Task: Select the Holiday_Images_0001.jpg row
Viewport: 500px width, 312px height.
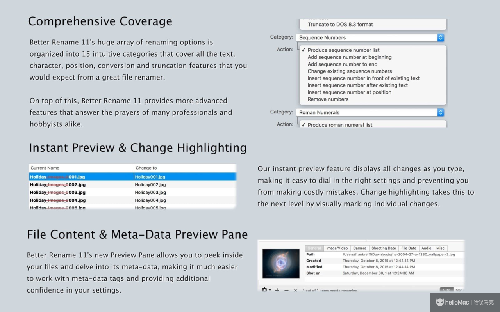Action: coord(133,177)
